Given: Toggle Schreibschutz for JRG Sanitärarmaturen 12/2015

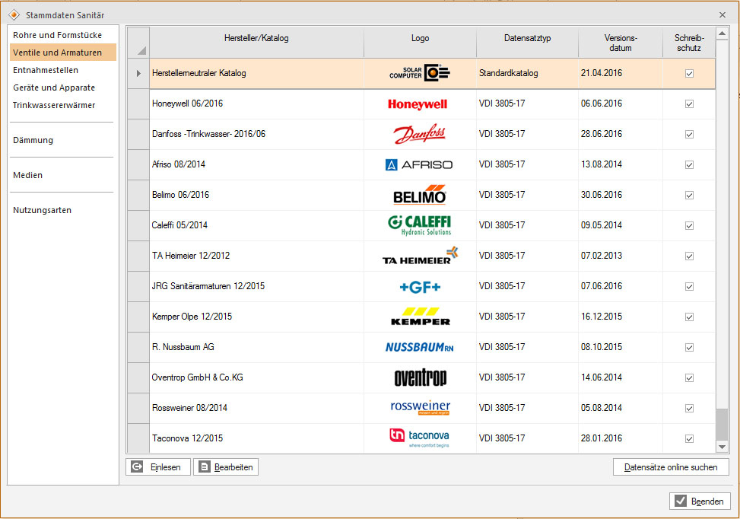Looking at the screenshot, I should (689, 287).
